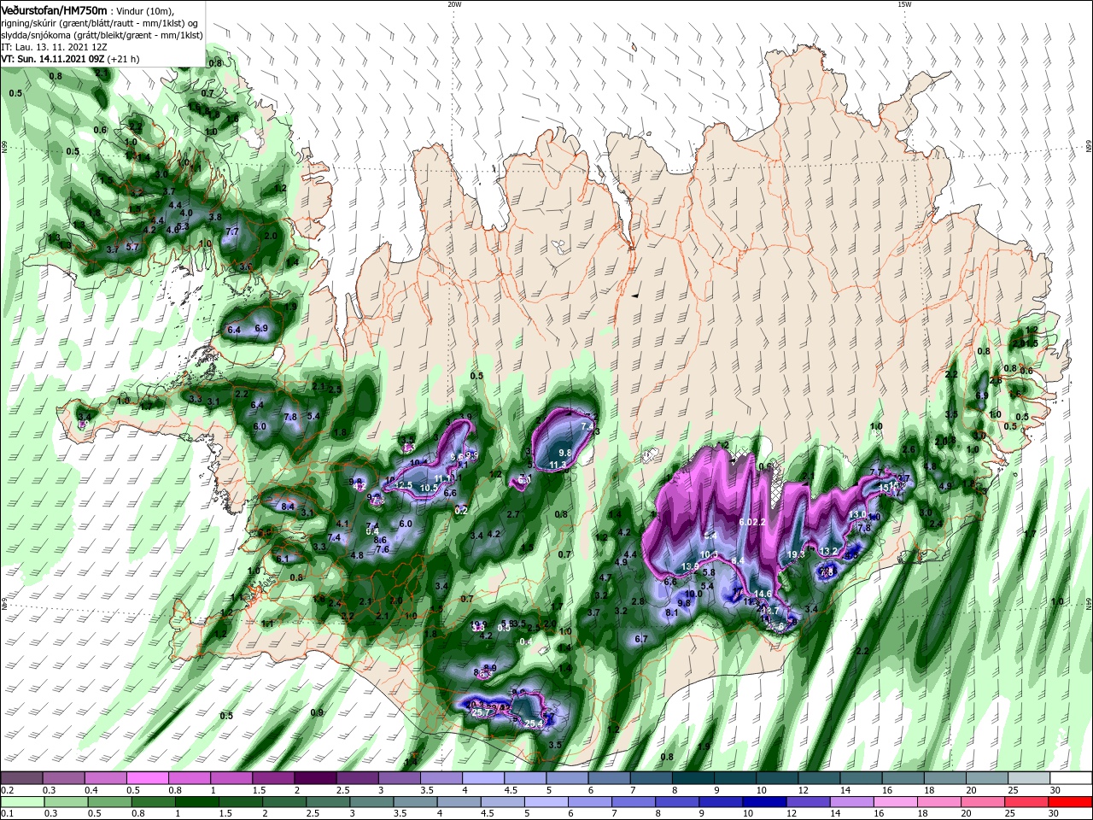This screenshot has height=820, width=1093.
Task: Click the 4.6 precipitation value
Action: click(x=172, y=229)
